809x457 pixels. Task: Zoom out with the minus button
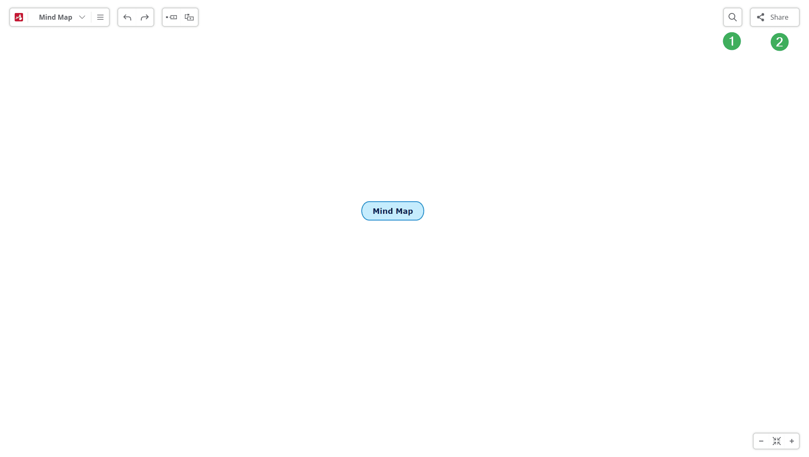pyautogui.click(x=761, y=441)
